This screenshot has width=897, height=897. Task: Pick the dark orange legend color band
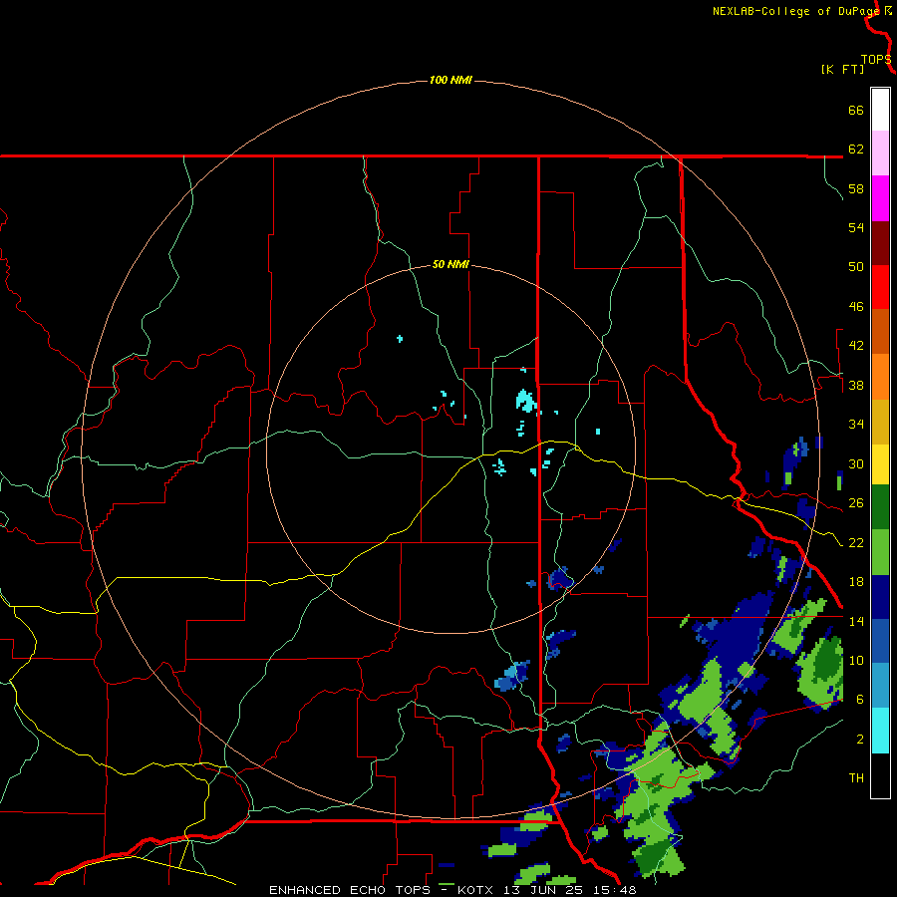[880, 331]
